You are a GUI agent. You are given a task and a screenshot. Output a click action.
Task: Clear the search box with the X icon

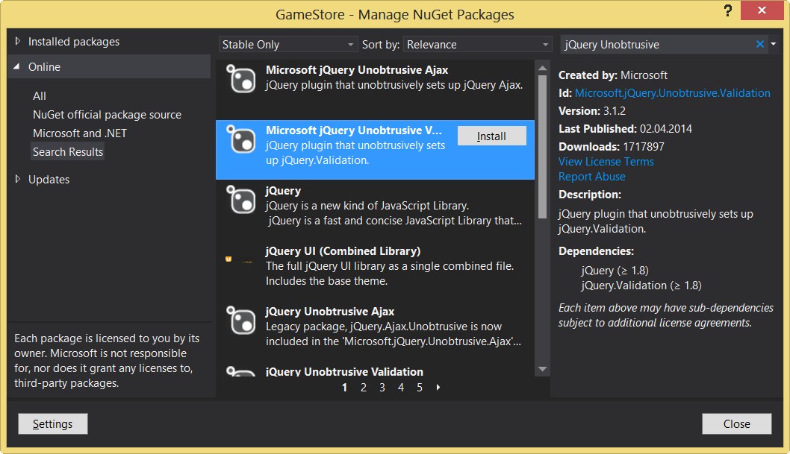pyautogui.click(x=760, y=44)
